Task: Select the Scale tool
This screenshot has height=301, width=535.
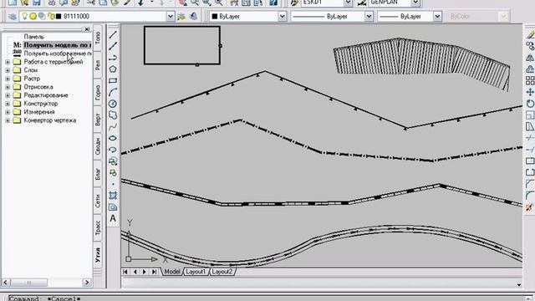Action: [530, 115]
